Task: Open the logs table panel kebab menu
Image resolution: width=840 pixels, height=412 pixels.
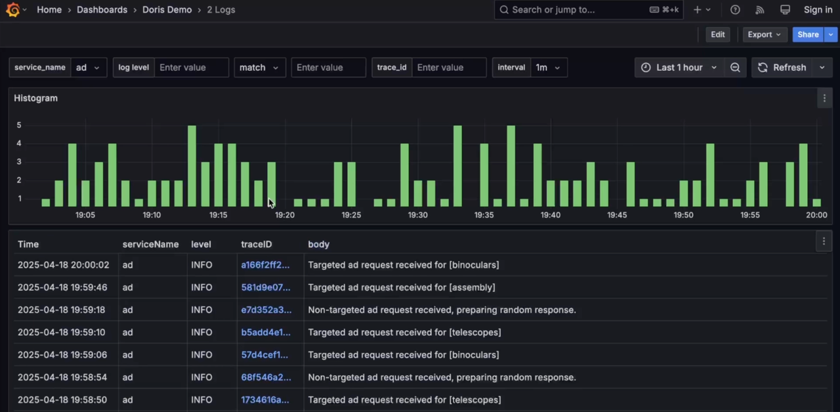Action: click(824, 241)
